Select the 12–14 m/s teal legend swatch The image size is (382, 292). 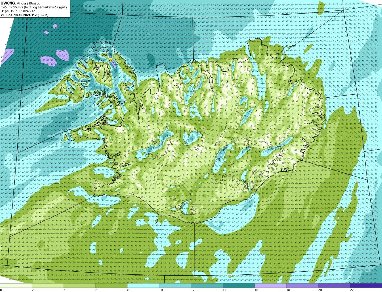pos(207,286)
